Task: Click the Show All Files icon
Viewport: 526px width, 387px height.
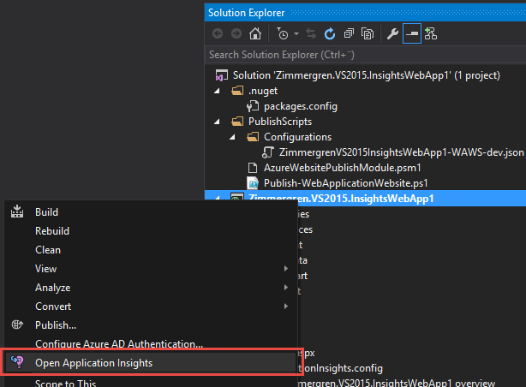Action: click(368, 34)
